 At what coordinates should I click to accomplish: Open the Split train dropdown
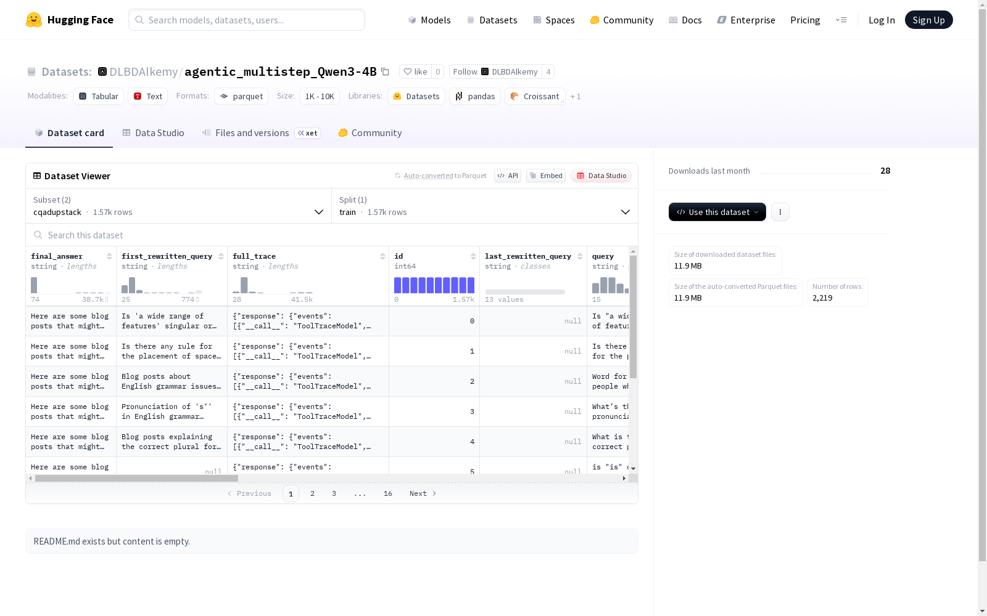pos(485,206)
